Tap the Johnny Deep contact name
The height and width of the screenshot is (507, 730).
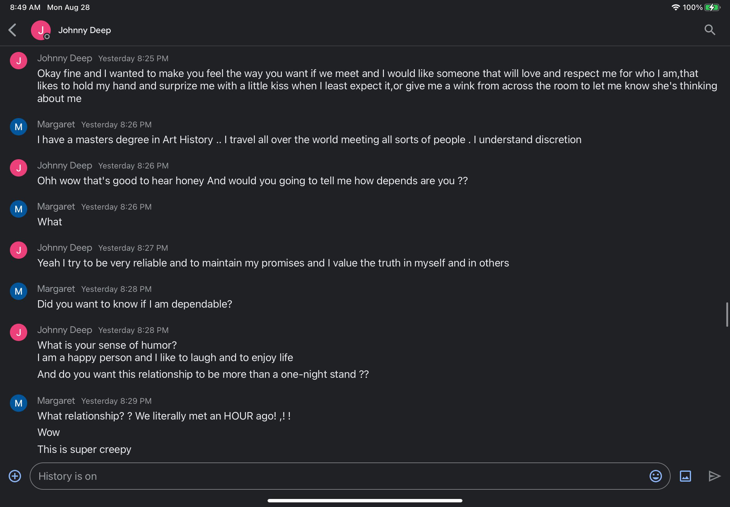pyautogui.click(x=84, y=30)
